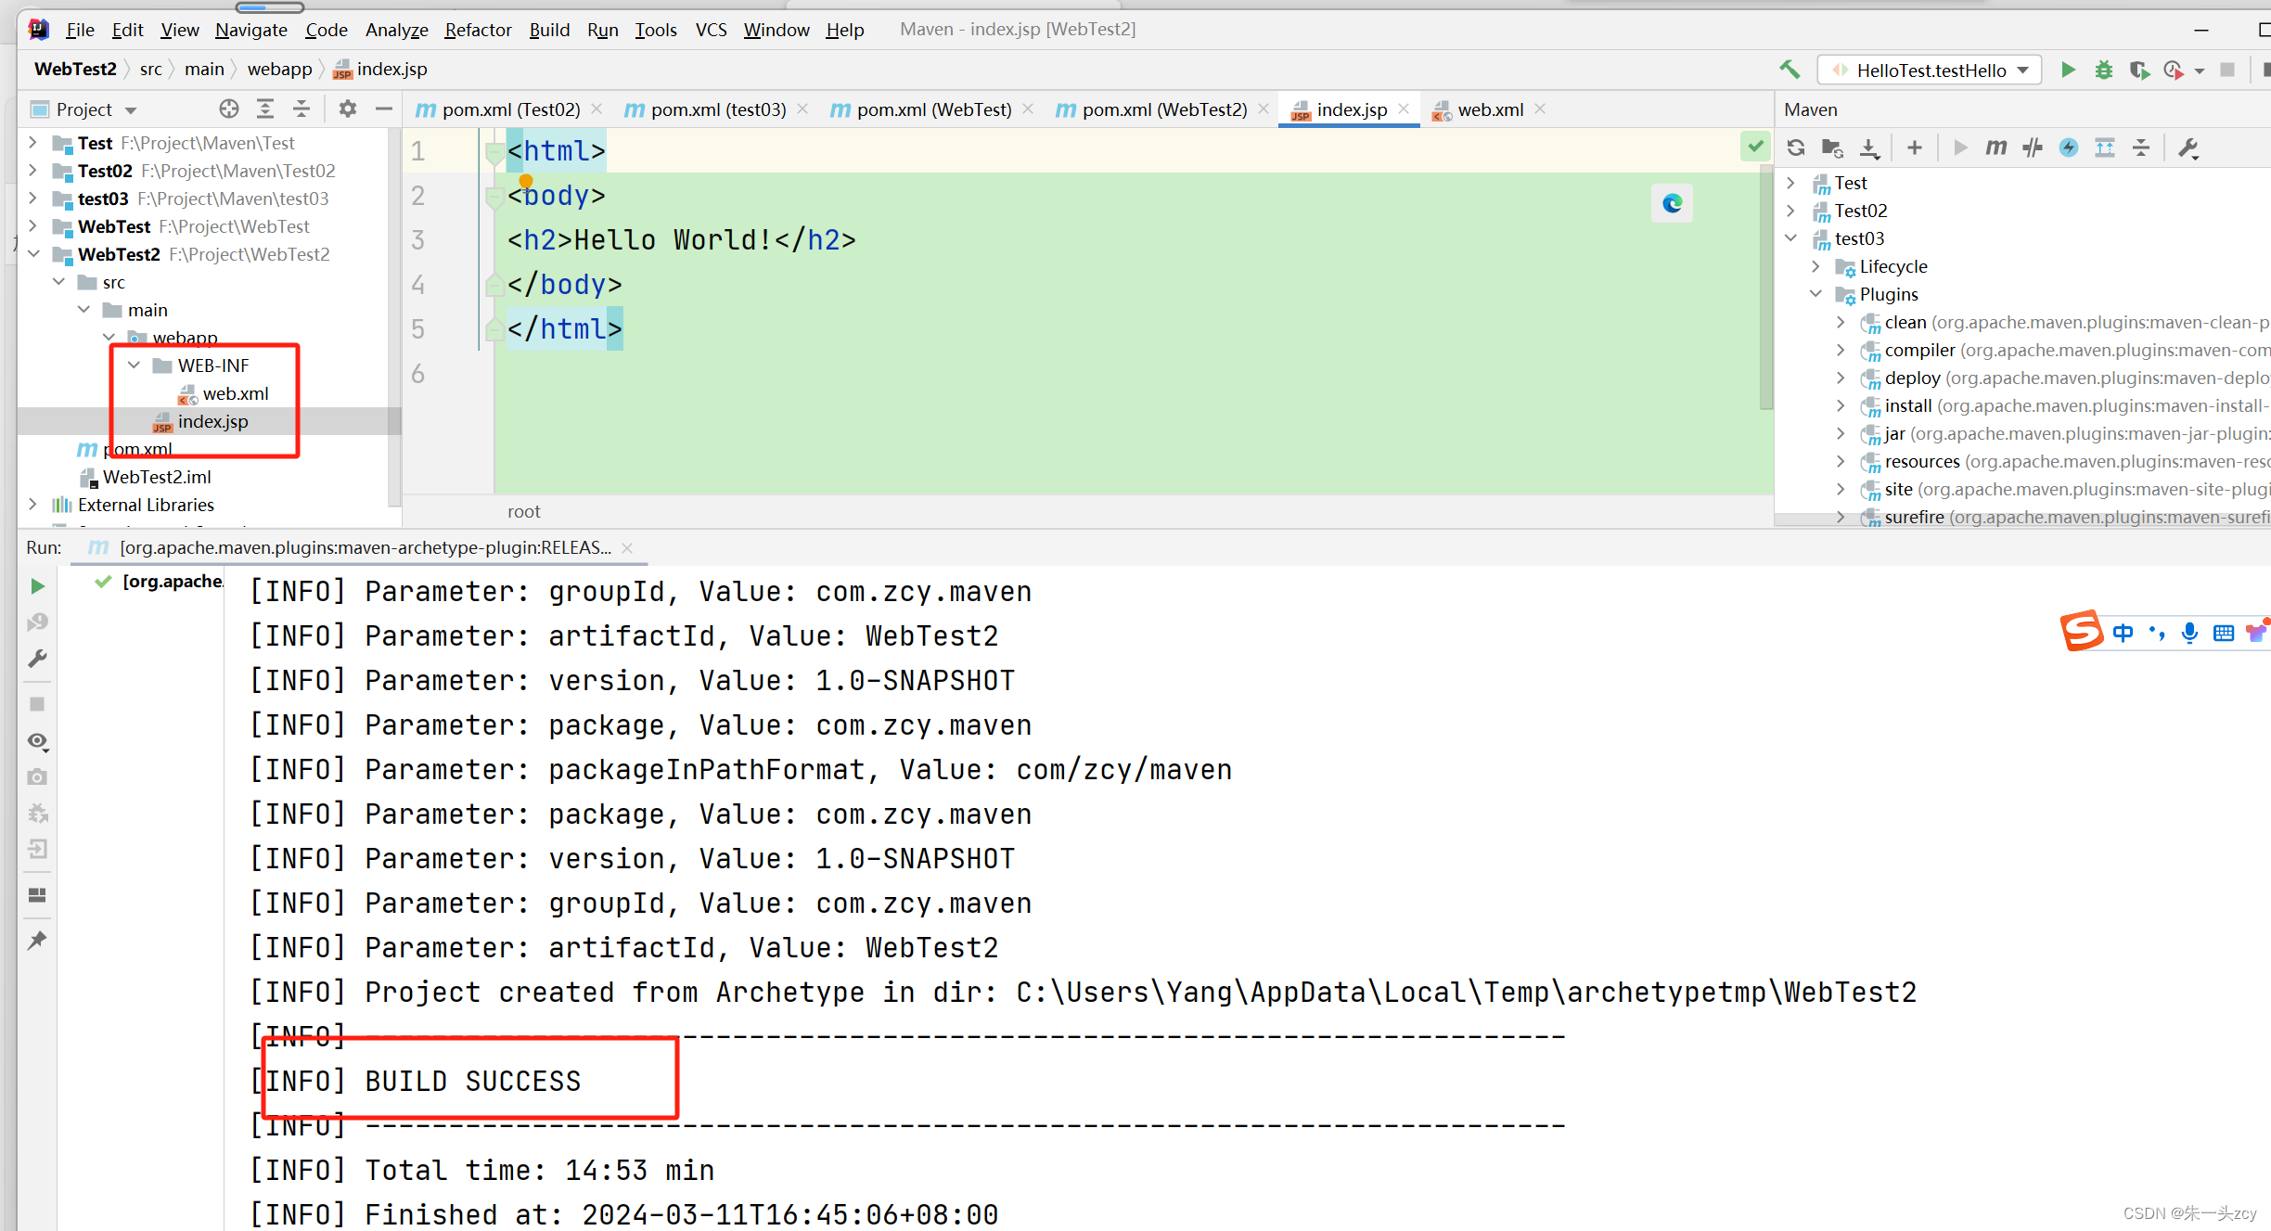Screen dimensions: 2271x1231
Task: Click the Execute Maven Goal icon
Action: [x=1996, y=147]
